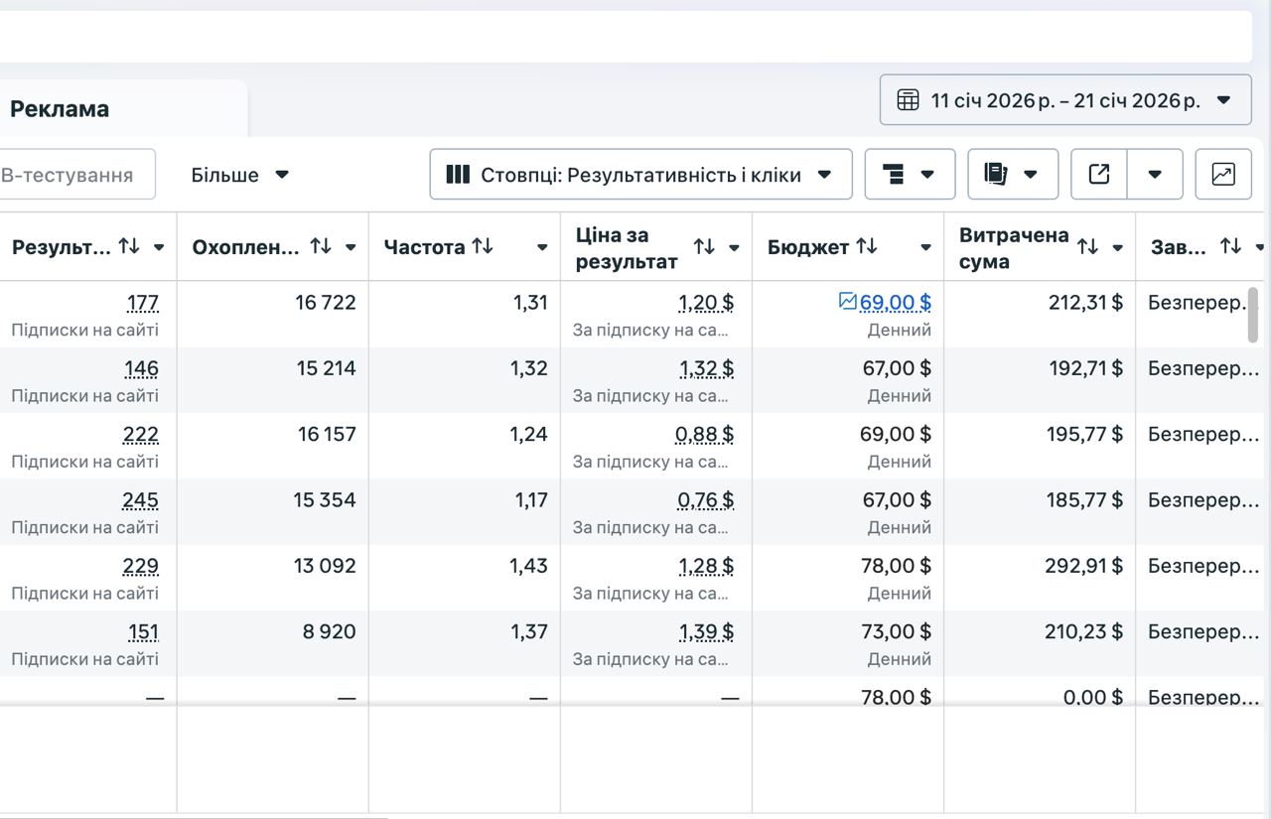Image resolution: width=1271 pixels, height=819 pixels.
Task: Open the Результати column menu caret
Action: point(159,247)
